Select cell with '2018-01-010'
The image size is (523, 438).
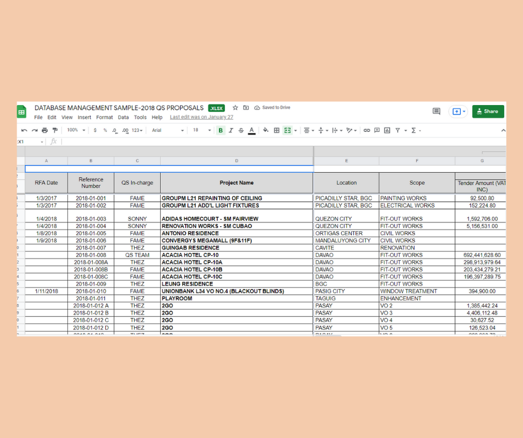click(91, 291)
